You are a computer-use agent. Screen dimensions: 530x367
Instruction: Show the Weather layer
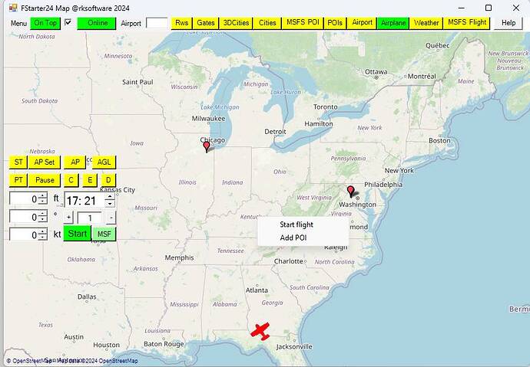[426, 23]
